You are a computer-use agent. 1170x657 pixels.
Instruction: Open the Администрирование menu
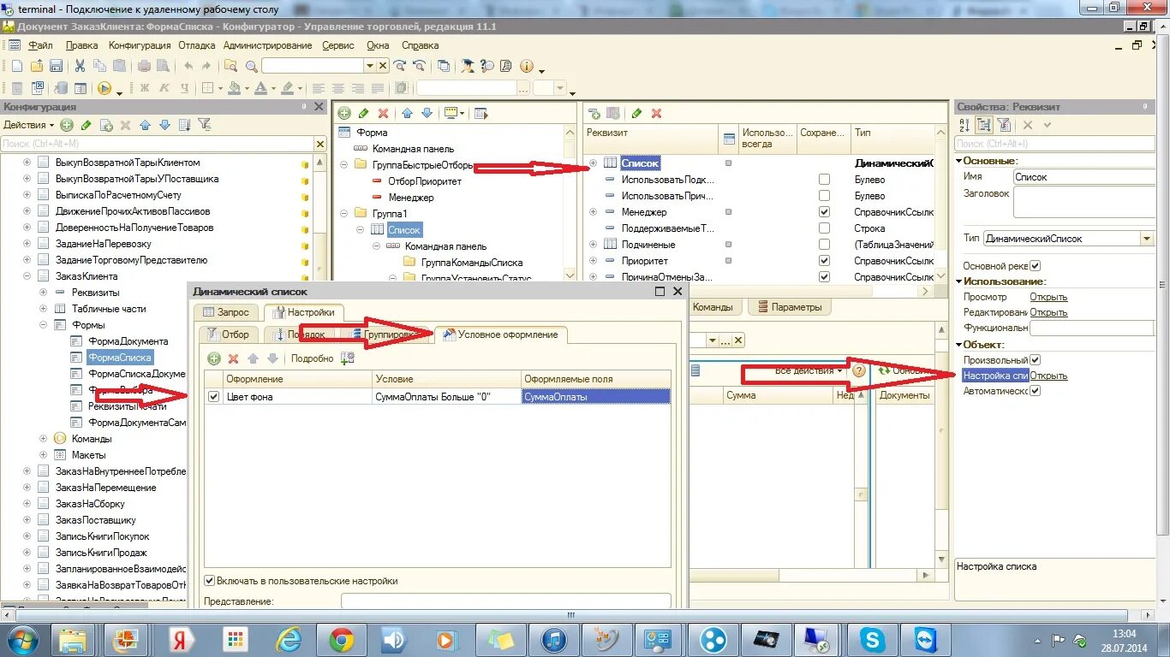pos(267,45)
